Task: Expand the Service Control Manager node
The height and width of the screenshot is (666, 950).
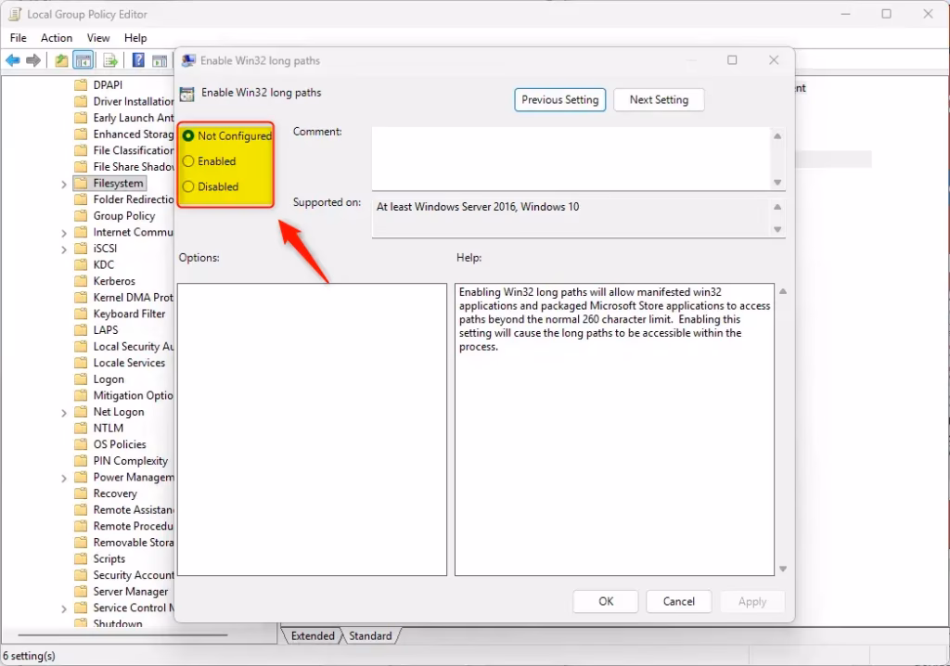Action: pos(64,608)
